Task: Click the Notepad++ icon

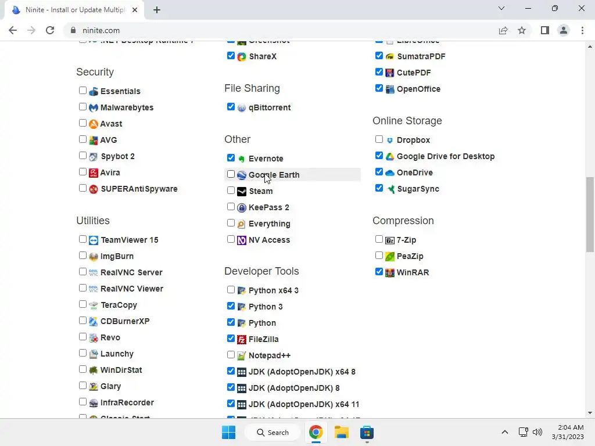Action: pyautogui.click(x=242, y=356)
